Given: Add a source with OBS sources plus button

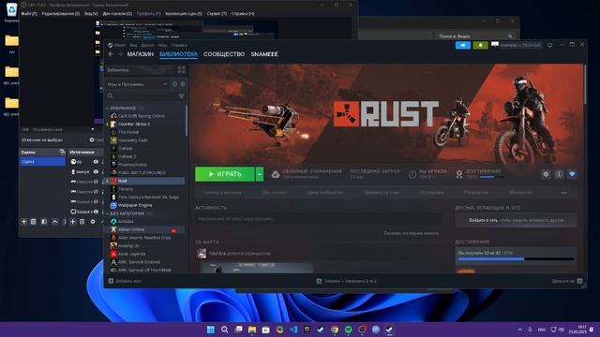Looking at the screenshot, I should (x=73, y=222).
